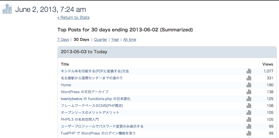Viewport: 279px width, 138px height.
Task: Select the current 30 Days period
Action: coord(81,40)
